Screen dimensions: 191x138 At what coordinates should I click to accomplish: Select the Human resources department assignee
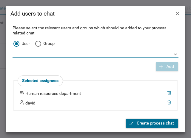pyautogui.click(x=53, y=93)
